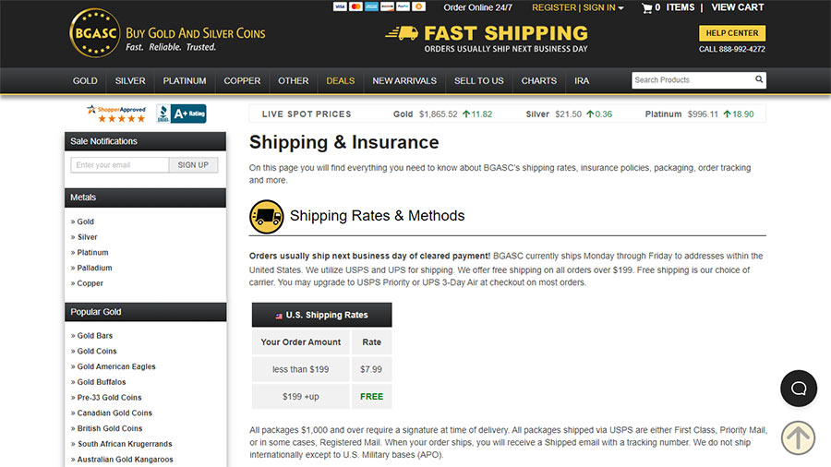Select Palladium in the Metals list

tap(94, 268)
